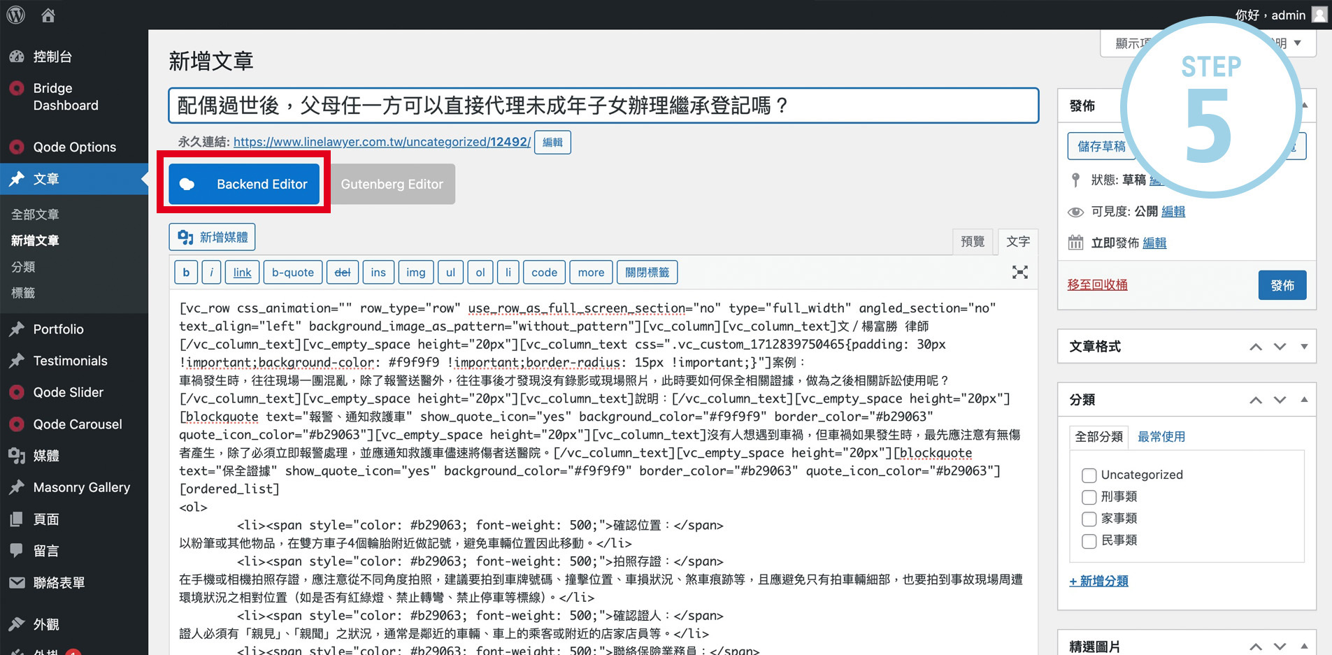The image size is (1332, 655).
Task: Insert blockquote with b-quote button
Action: (293, 273)
